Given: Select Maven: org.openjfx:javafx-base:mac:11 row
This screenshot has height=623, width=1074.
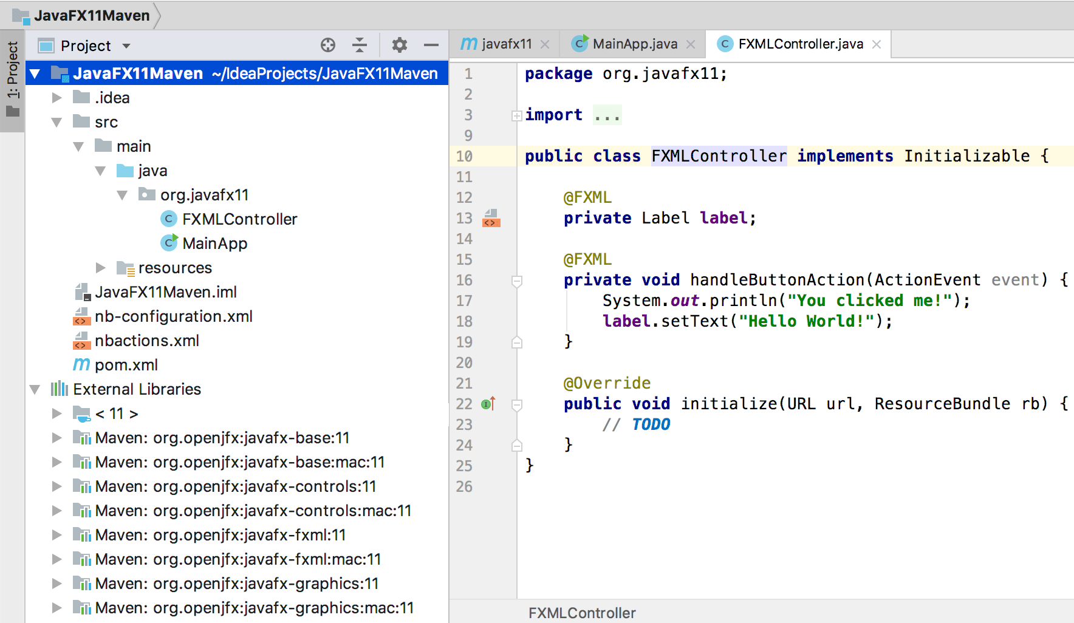Looking at the screenshot, I should click(x=237, y=462).
